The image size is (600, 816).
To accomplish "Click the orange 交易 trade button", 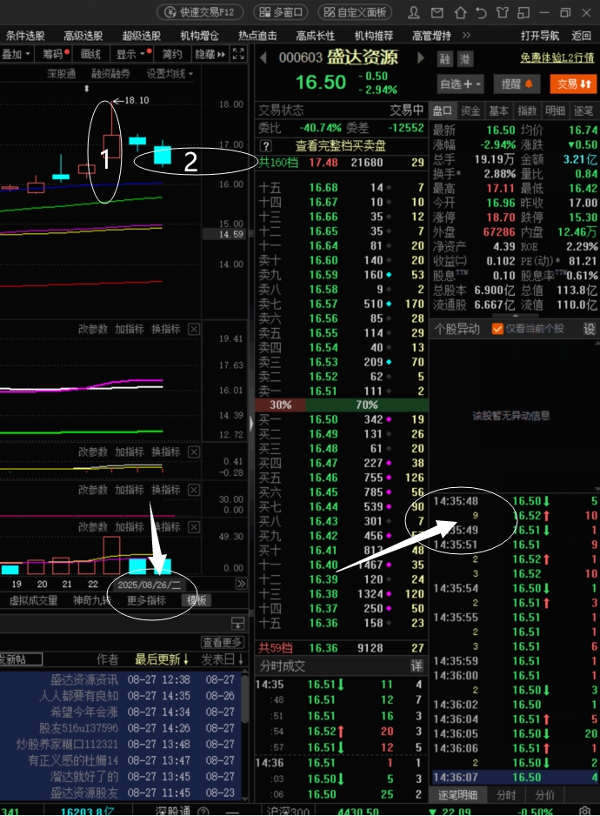I will (573, 84).
